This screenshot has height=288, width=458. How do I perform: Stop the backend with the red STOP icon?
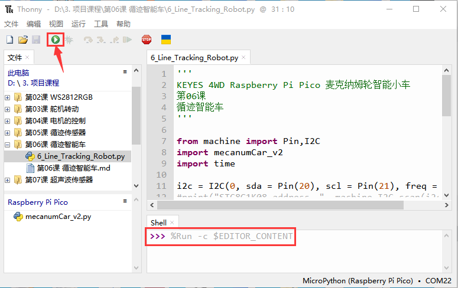[x=147, y=40]
